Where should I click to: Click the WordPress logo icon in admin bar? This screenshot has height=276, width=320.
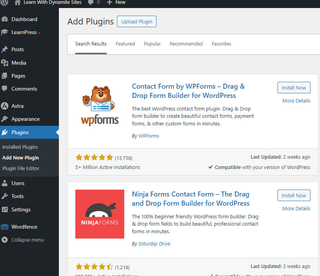pyautogui.click(x=4, y=2)
